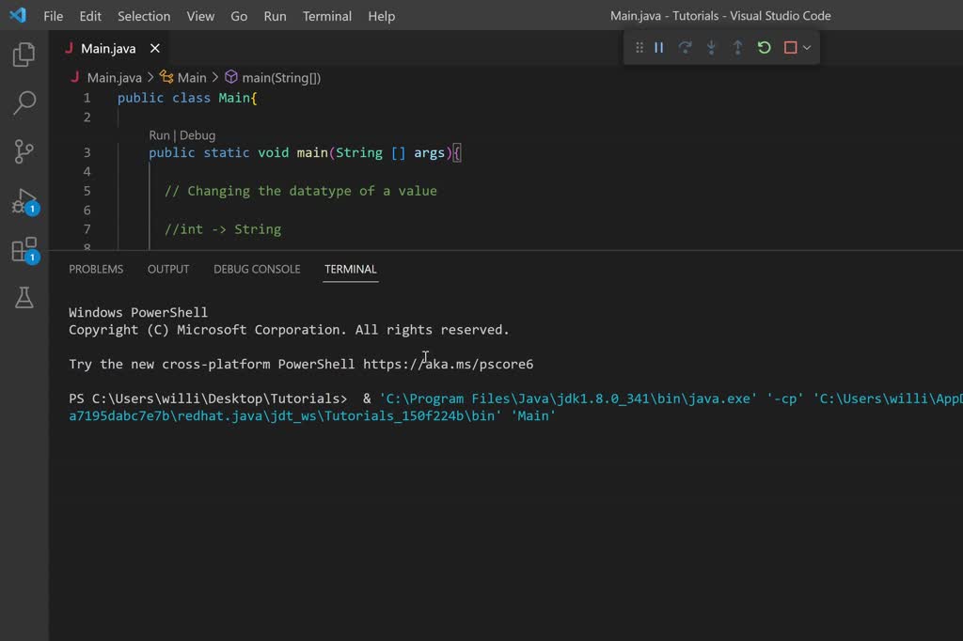Open the Explorer view in activity bar
Viewport: 963px width, 641px height.
[x=24, y=55]
